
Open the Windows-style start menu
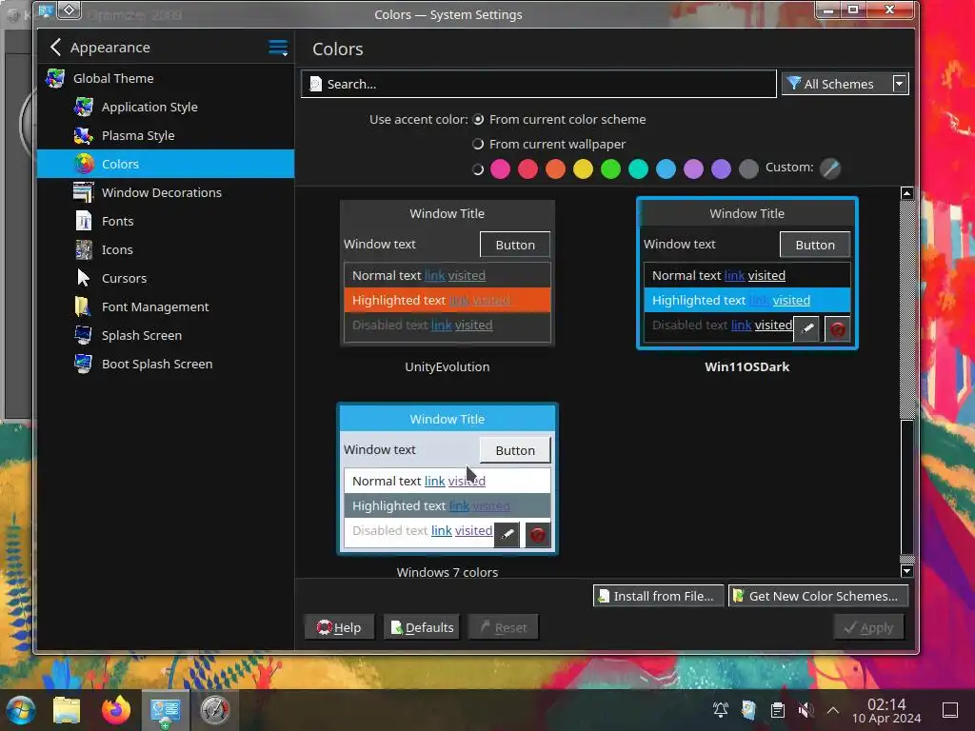pyautogui.click(x=20, y=710)
